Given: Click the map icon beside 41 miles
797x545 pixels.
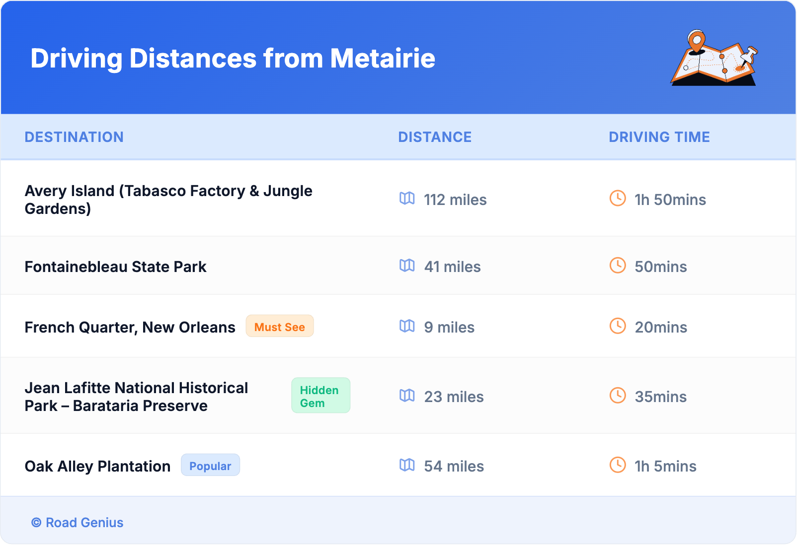Looking at the screenshot, I should (x=407, y=266).
